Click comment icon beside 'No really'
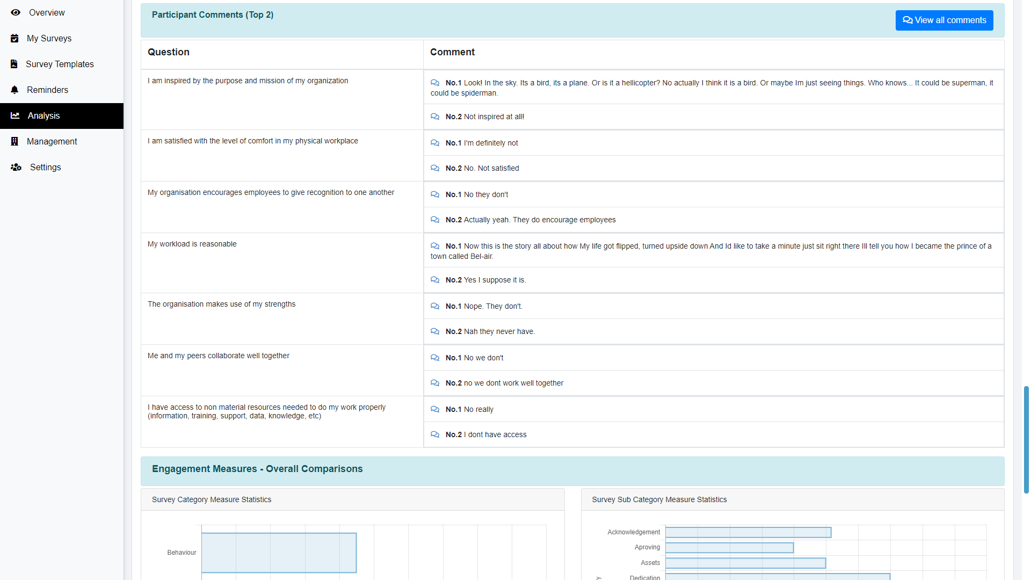Image resolution: width=1031 pixels, height=580 pixels. click(x=435, y=409)
